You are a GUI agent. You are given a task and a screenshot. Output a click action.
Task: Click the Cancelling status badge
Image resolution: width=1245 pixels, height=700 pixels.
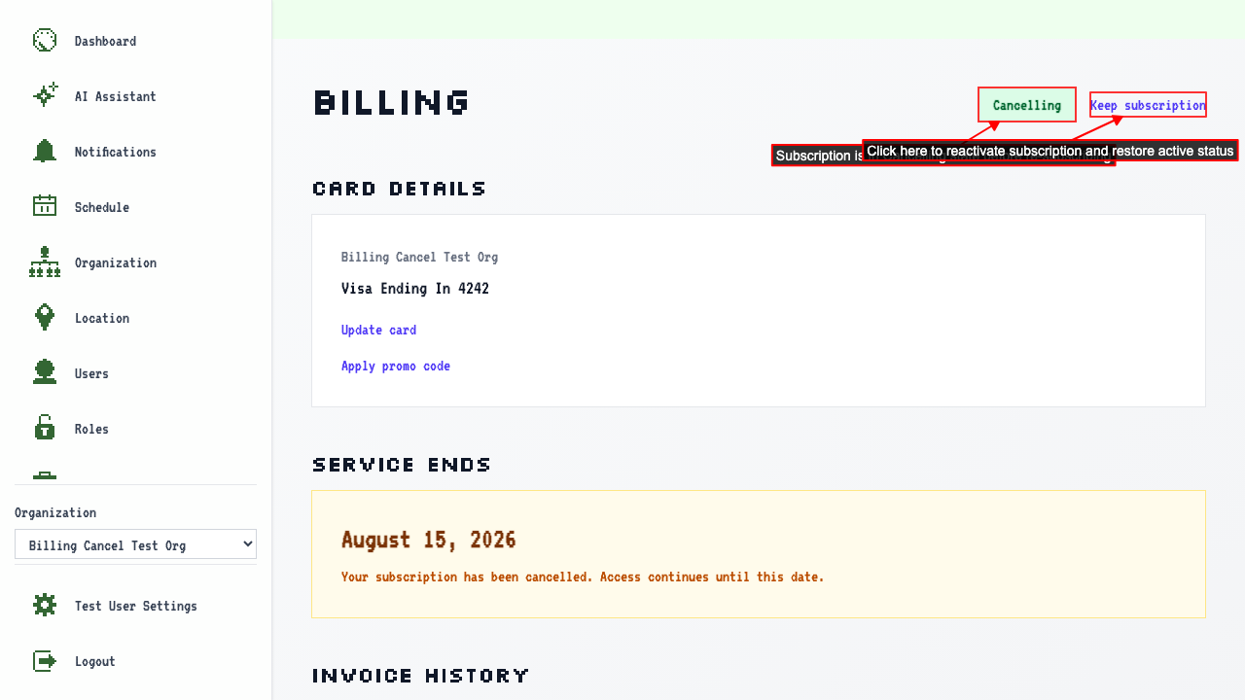coord(1027,105)
